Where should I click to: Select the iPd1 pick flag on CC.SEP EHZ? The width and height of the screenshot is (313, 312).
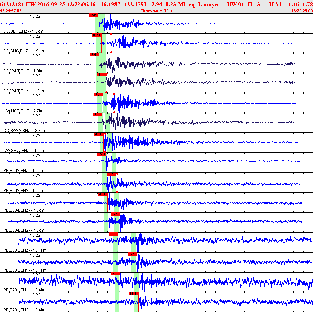93,15
